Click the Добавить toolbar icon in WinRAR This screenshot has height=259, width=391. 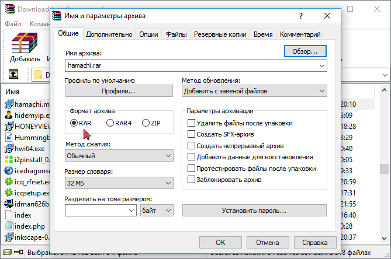click(25, 43)
